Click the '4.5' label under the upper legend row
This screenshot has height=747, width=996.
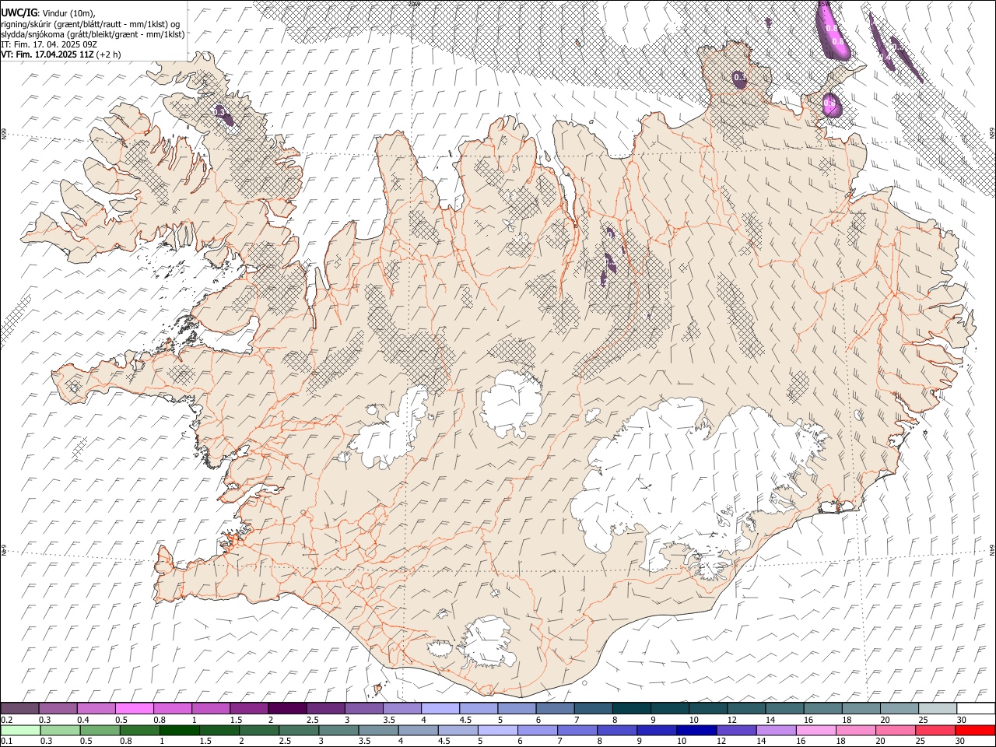click(x=465, y=720)
